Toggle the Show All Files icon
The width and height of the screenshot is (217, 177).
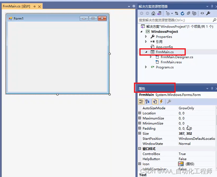pyautogui.click(x=194, y=14)
